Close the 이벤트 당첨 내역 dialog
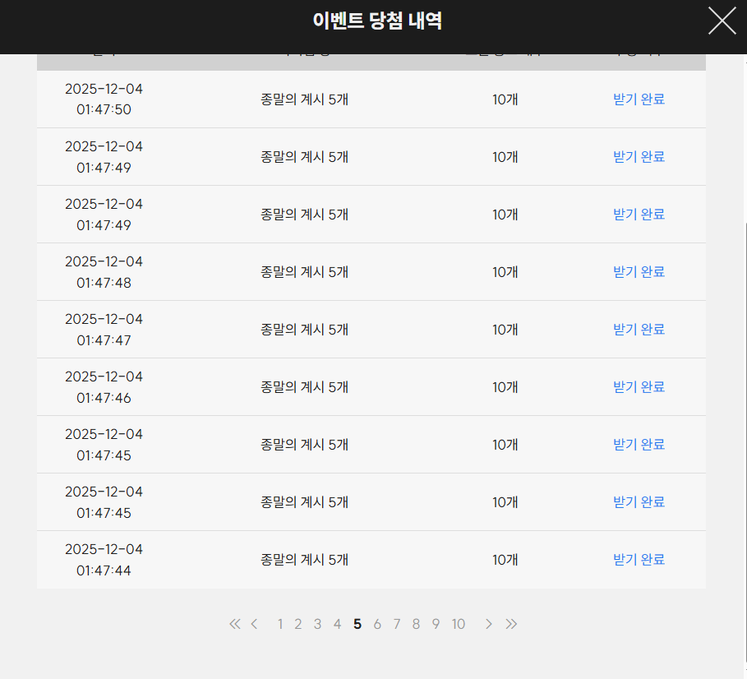 point(722,21)
